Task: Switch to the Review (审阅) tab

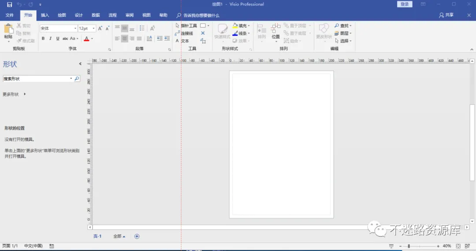Action: click(x=130, y=15)
